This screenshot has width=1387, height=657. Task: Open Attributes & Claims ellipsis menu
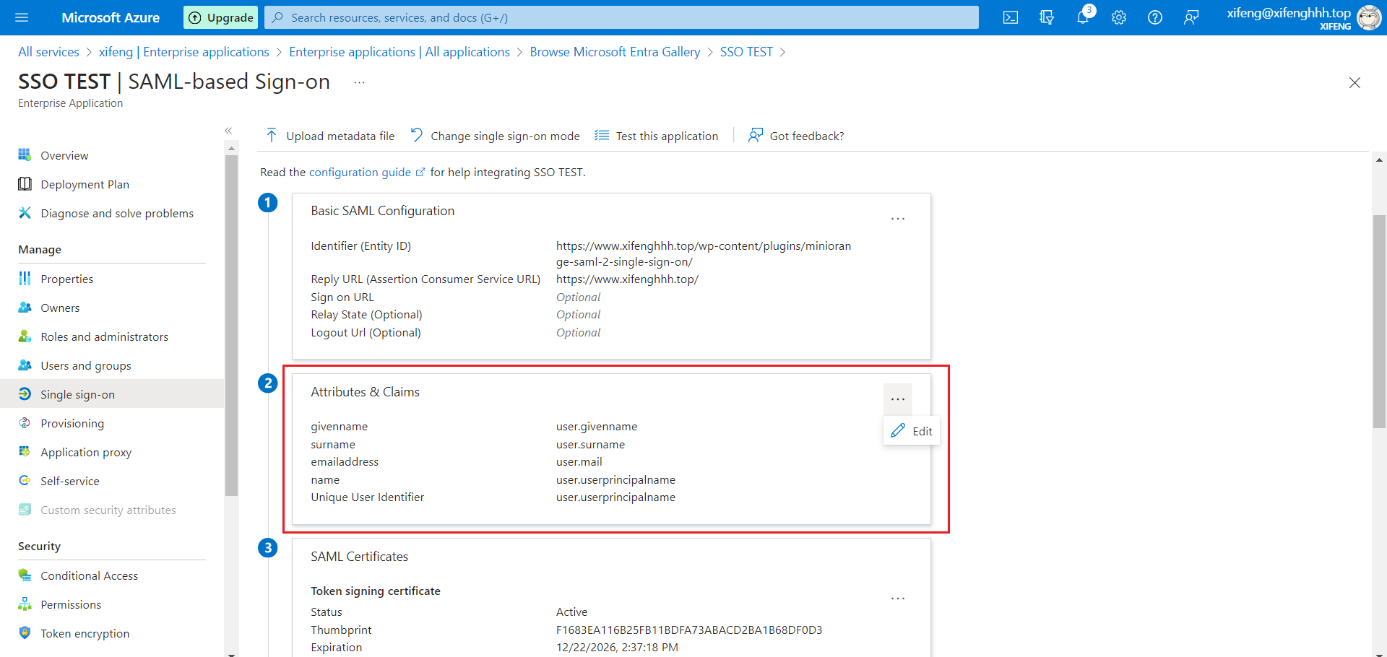click(x=898, y=399)
